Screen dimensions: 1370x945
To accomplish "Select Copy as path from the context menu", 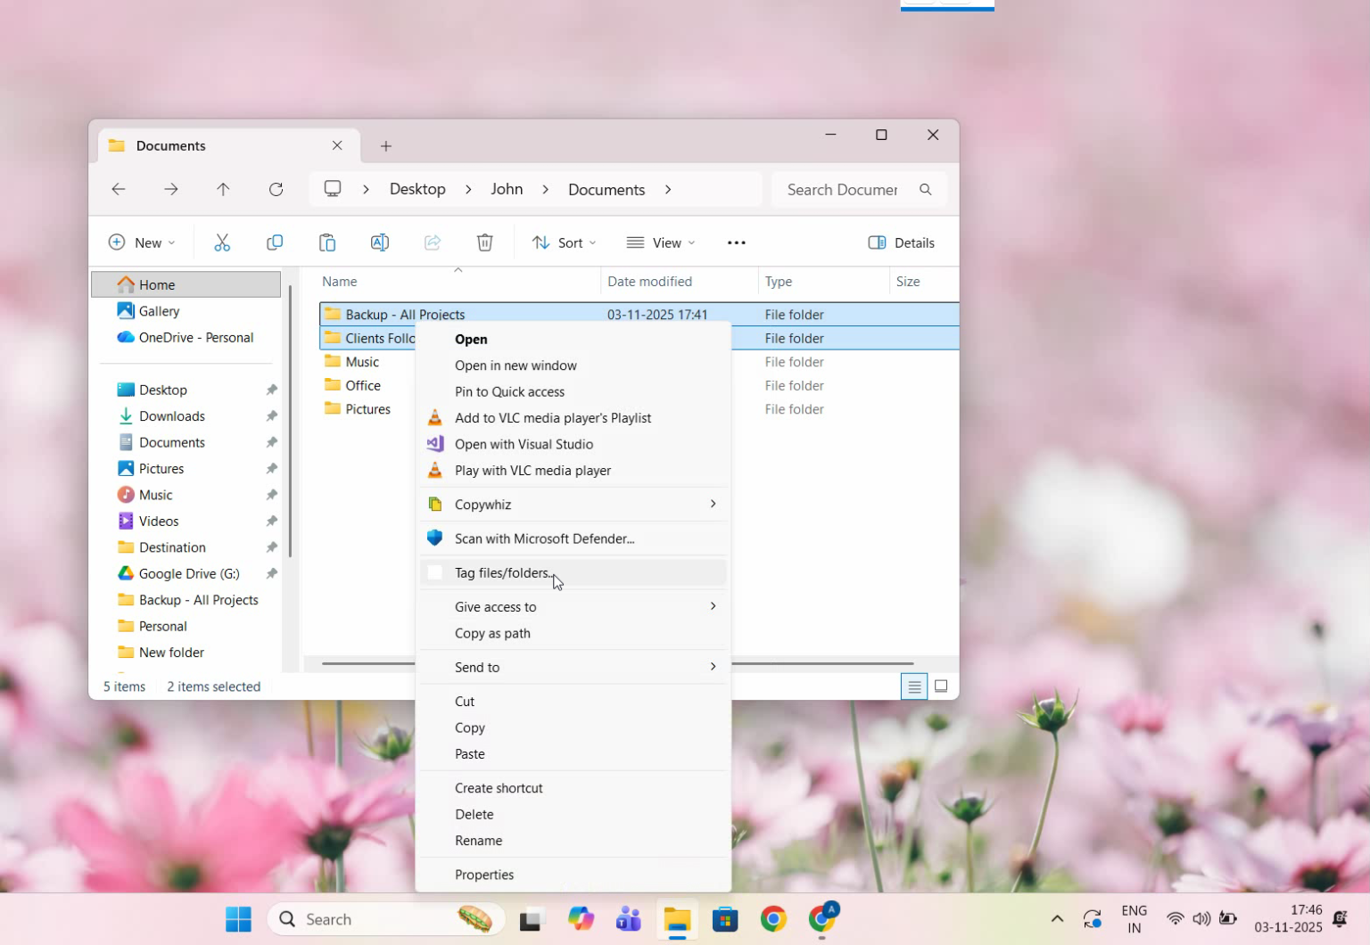I will coord(491,633).
